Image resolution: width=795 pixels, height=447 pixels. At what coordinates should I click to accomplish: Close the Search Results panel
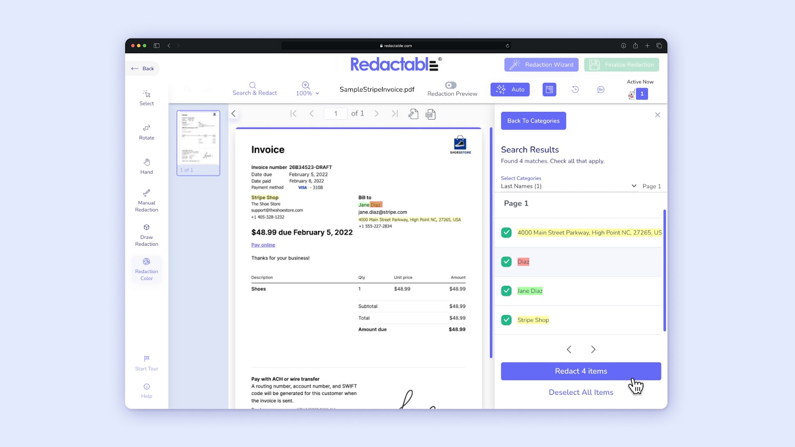click(657, 115)
